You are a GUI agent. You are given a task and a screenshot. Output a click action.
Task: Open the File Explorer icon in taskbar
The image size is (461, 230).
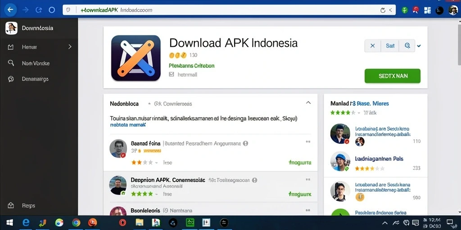(x=140, y=223)
